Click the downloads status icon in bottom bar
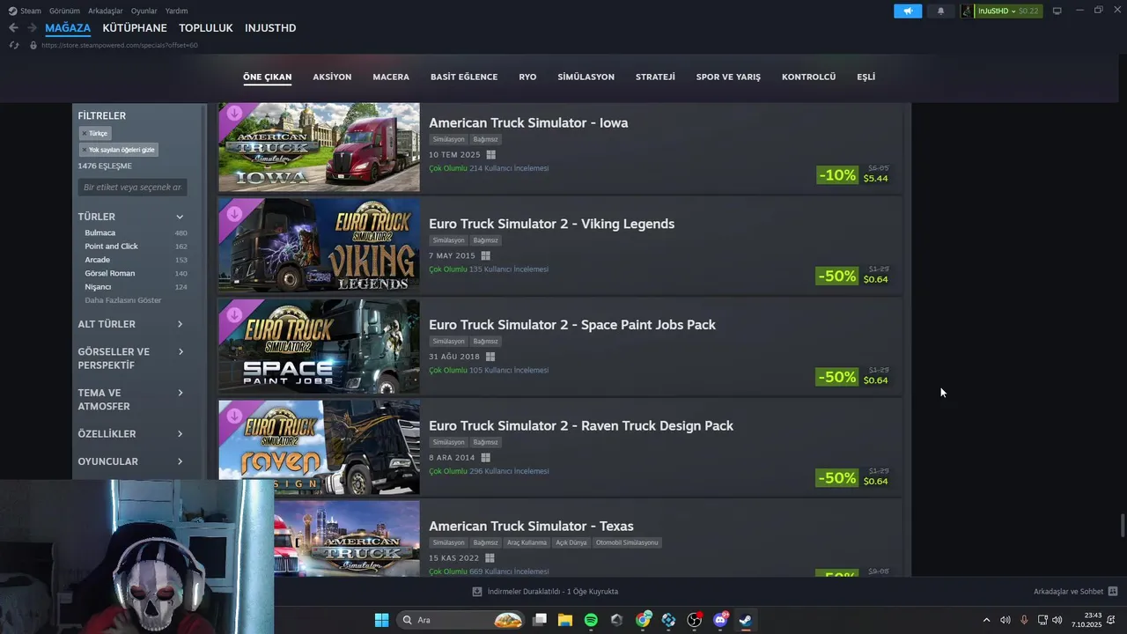The image size is (1127, 634). click(477, 592)
